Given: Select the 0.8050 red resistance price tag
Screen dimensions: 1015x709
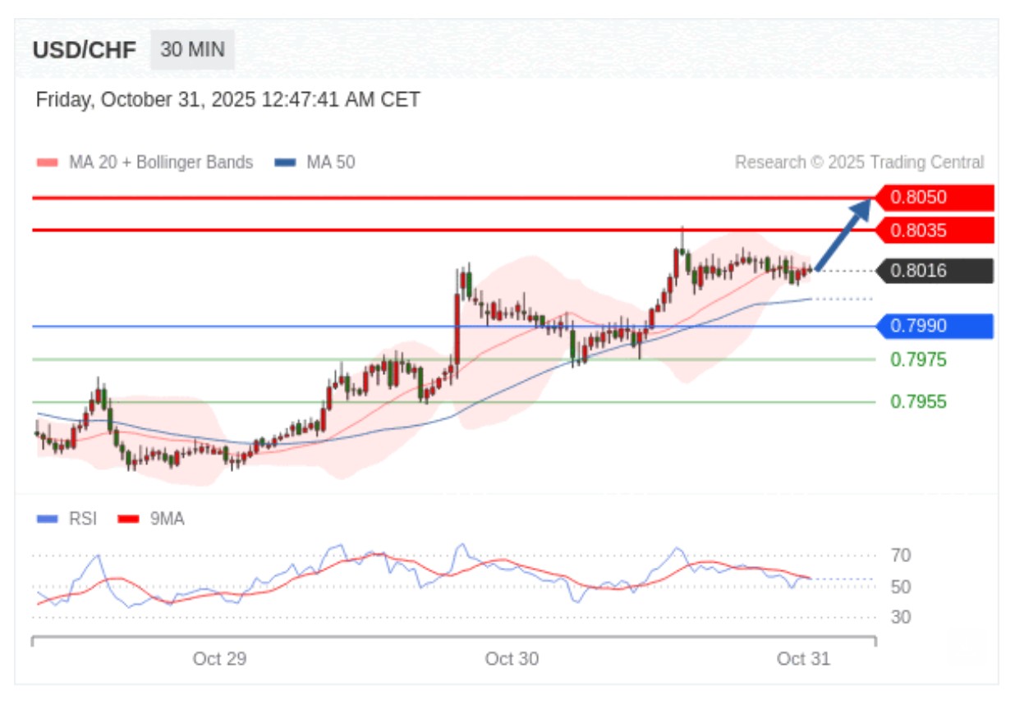Looking at the screenshot, I should (934, 198).
